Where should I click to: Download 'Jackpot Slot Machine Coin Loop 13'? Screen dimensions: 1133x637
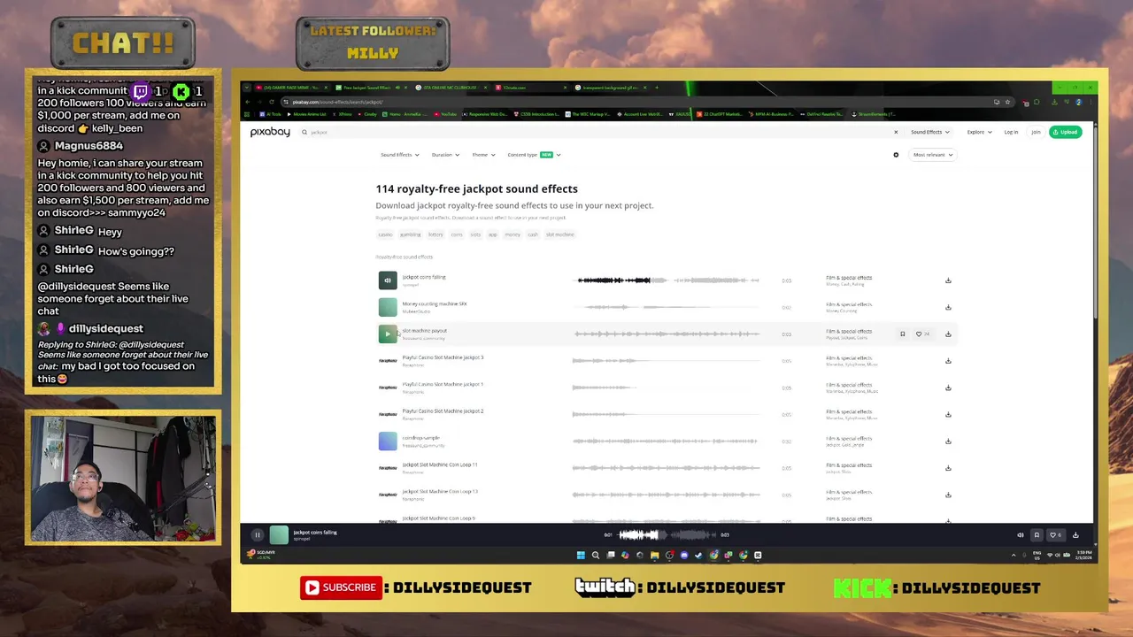tap(948, 495)
